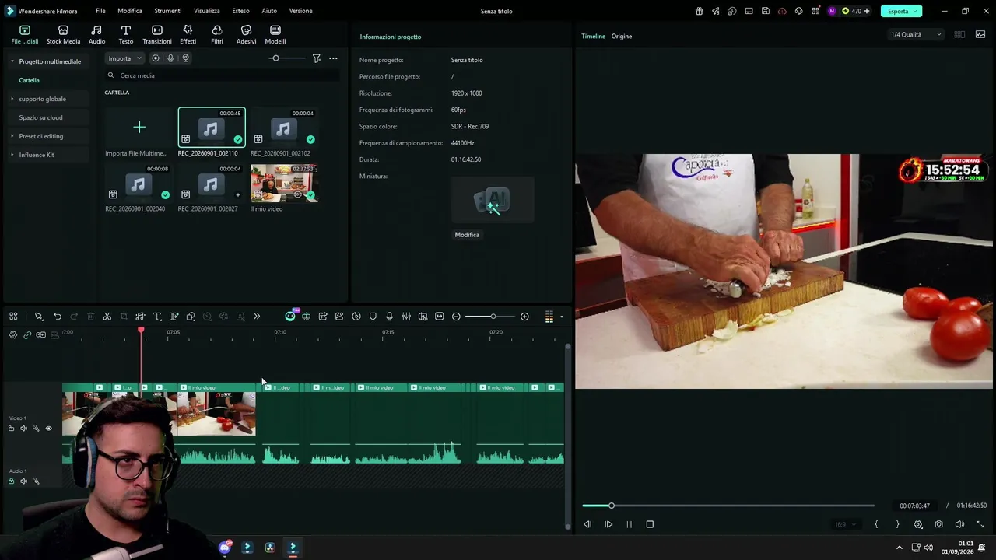Expand more timeline tools with double chevron
Screen dimensions: 996x560
point(257,317)
